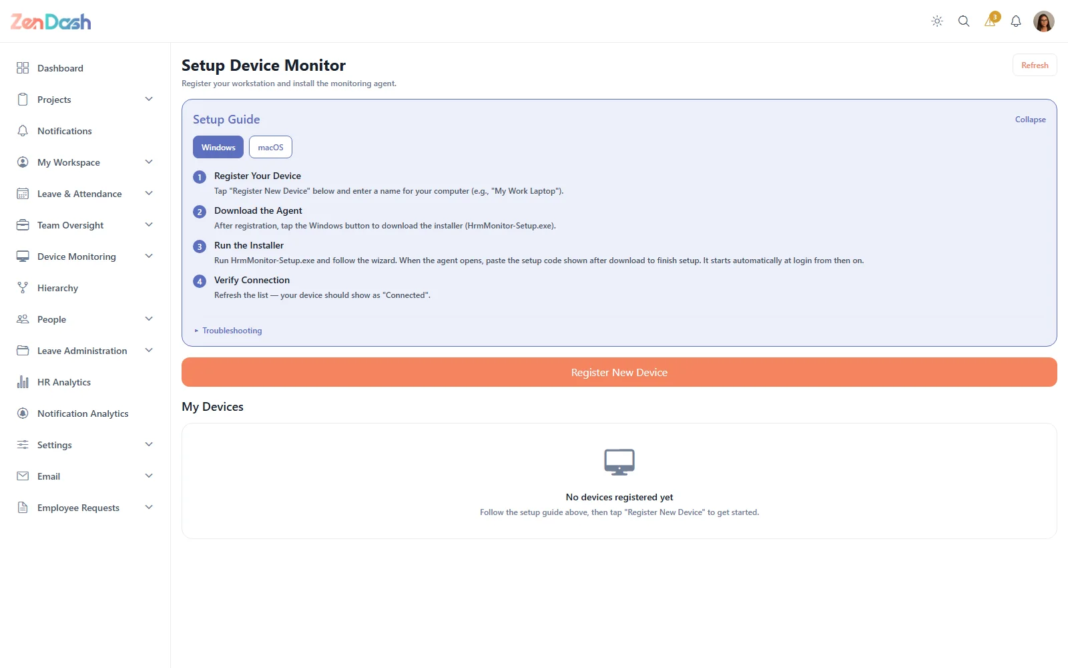
Task: Expand the Projects menu chevron
Action: point(149,100)
